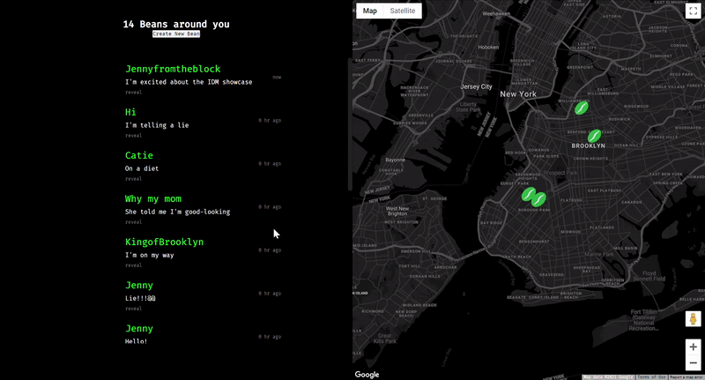
Task: Click Report a map error link
Action: click(686, 376)
